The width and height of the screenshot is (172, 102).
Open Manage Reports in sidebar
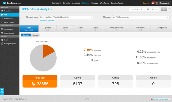tap(10, 44)
